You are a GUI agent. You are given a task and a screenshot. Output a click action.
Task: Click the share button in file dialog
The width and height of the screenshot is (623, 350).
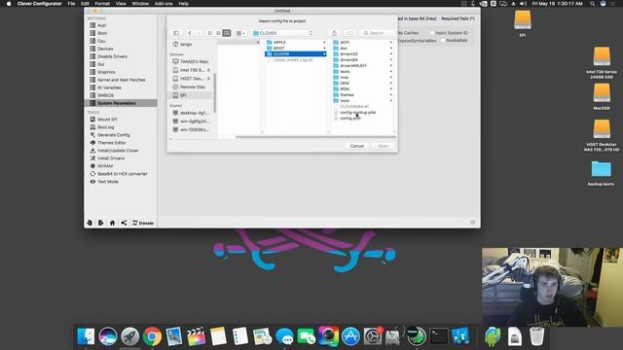coord(334,33)
